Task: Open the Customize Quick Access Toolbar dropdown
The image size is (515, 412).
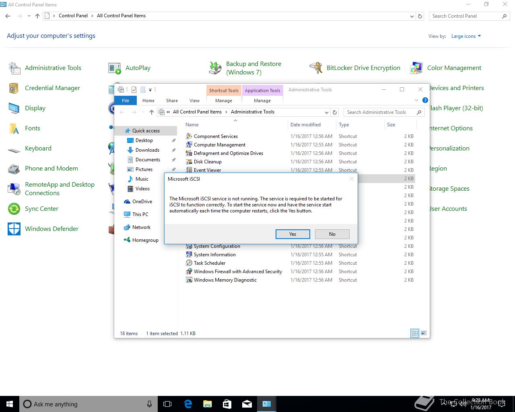Action: click(150, 90)
